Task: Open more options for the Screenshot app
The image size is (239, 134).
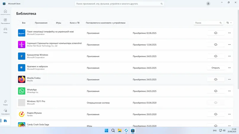Action: [x=229, y=44]
